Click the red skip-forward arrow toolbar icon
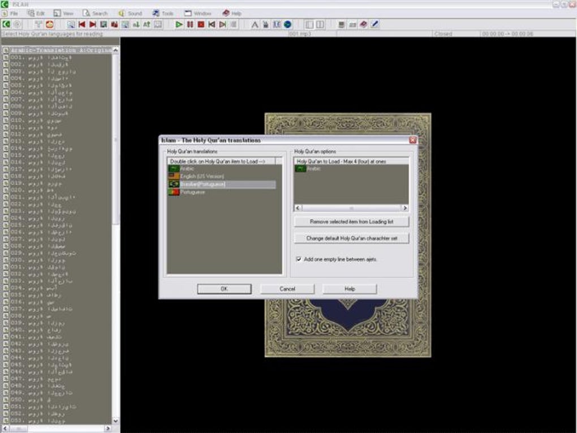The image size is (577, 433). tap(93, 24)
